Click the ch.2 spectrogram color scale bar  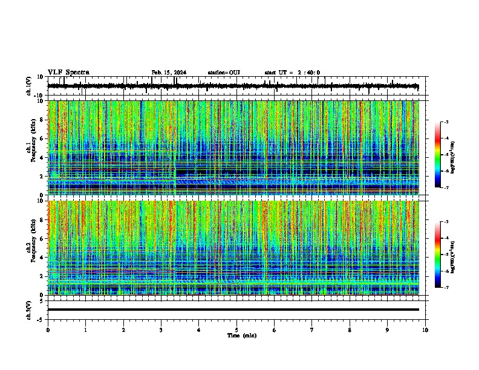pyautogui.click(x=438, y=255)
